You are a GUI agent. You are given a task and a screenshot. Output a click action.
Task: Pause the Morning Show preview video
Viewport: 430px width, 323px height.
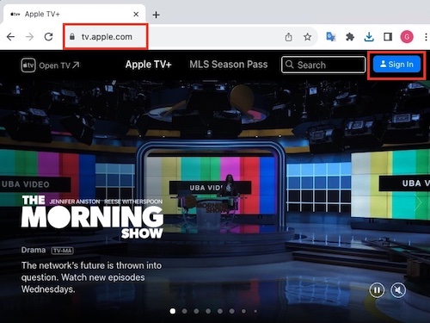tap(377, 290)
